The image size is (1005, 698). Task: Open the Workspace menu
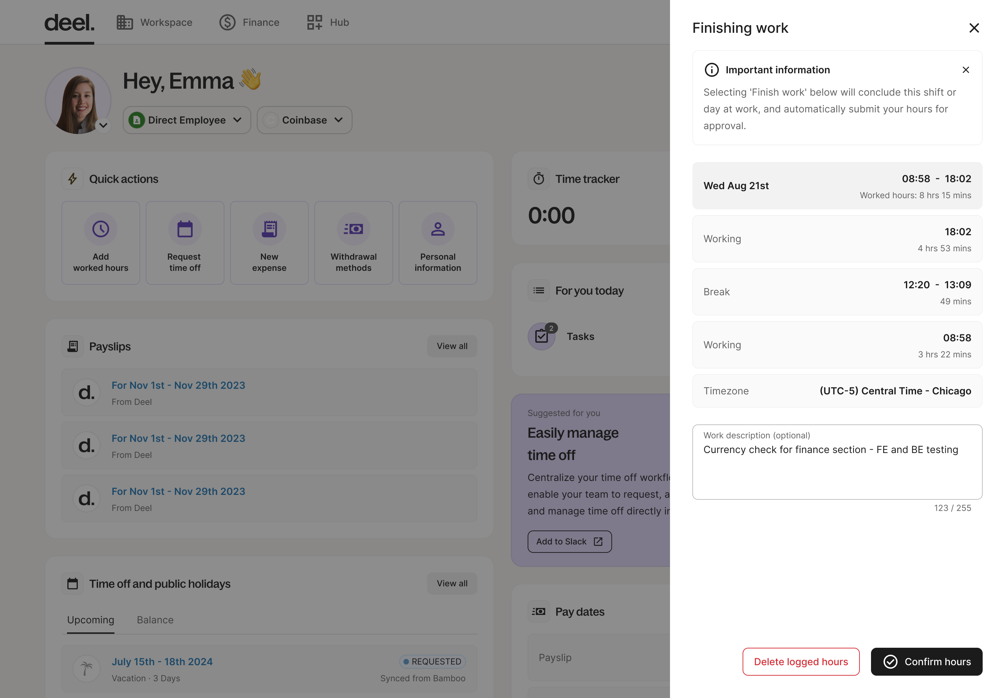tap(154, 22)
